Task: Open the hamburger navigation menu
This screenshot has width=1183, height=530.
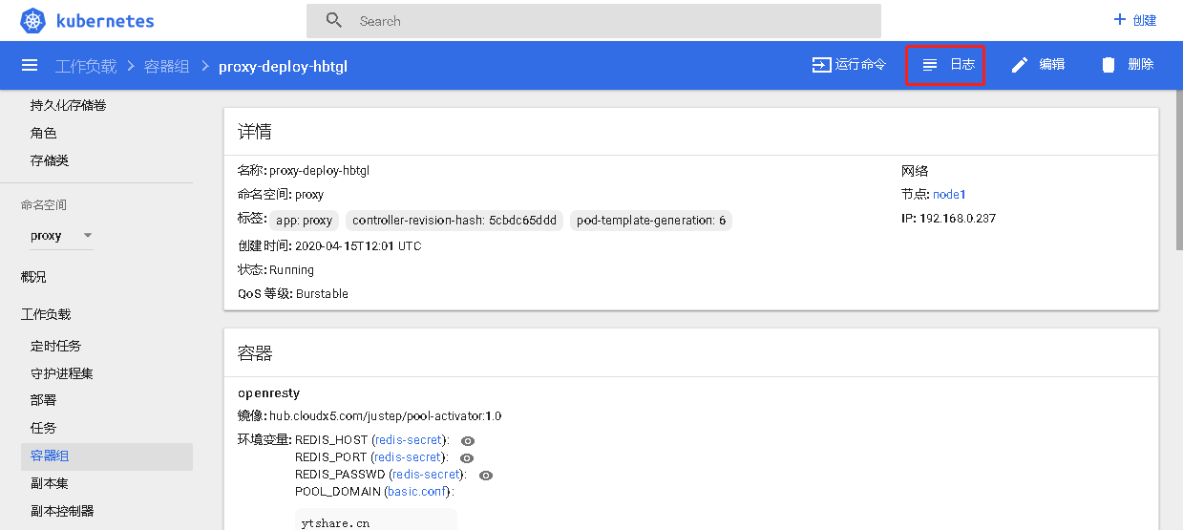Action: [30, 65]
